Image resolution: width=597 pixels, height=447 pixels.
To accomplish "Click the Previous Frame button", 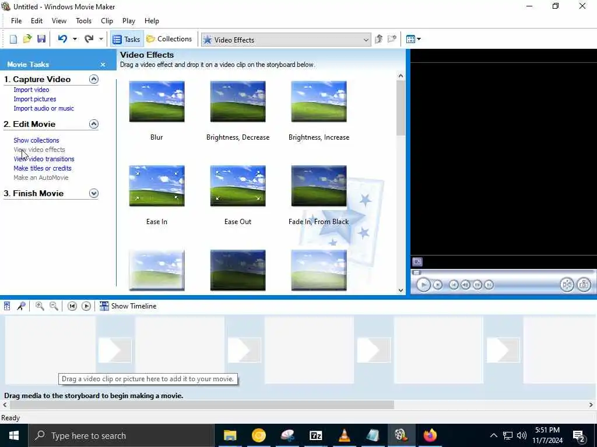I will click(465, 285).
